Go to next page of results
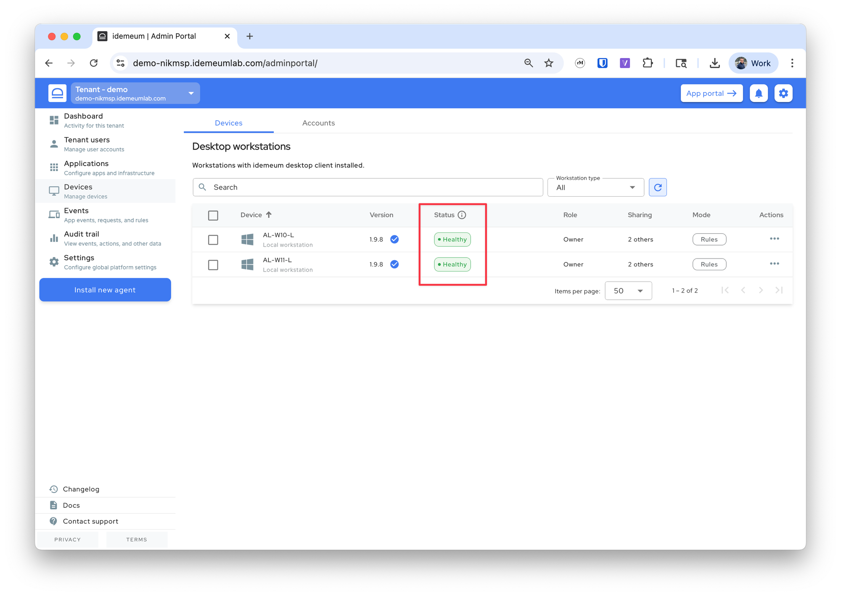This screenshot has width=841, height=596. coord(761,290)
